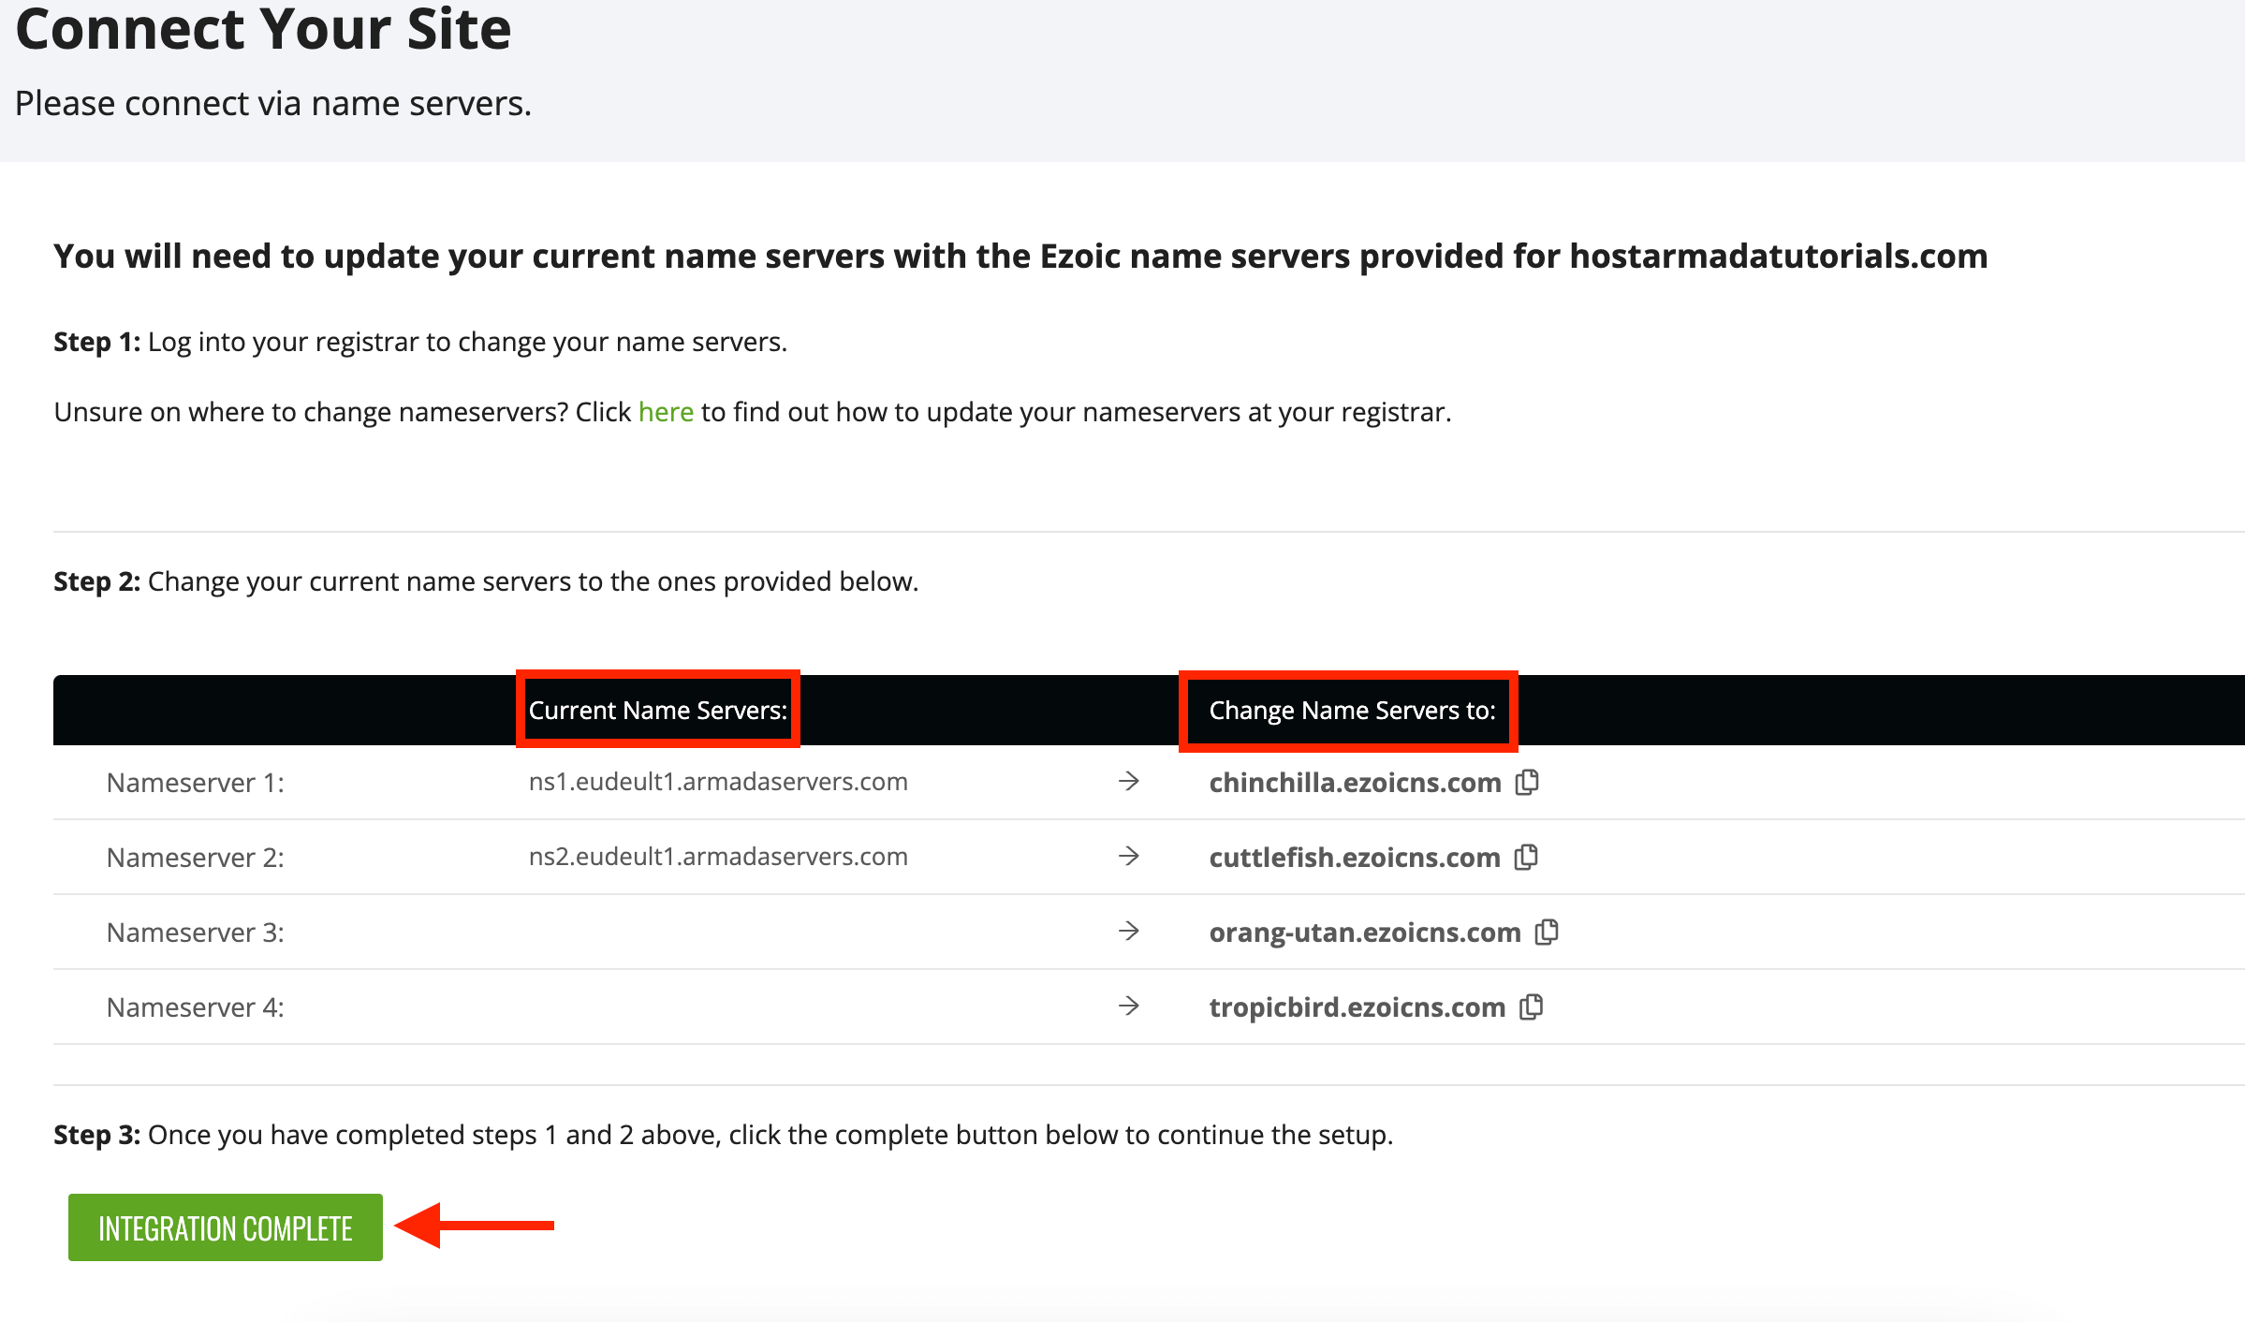Click the Nameserver 4: row label
The height and width of the screenshot is (1322, 2245).
click(x=196, y=1007)
